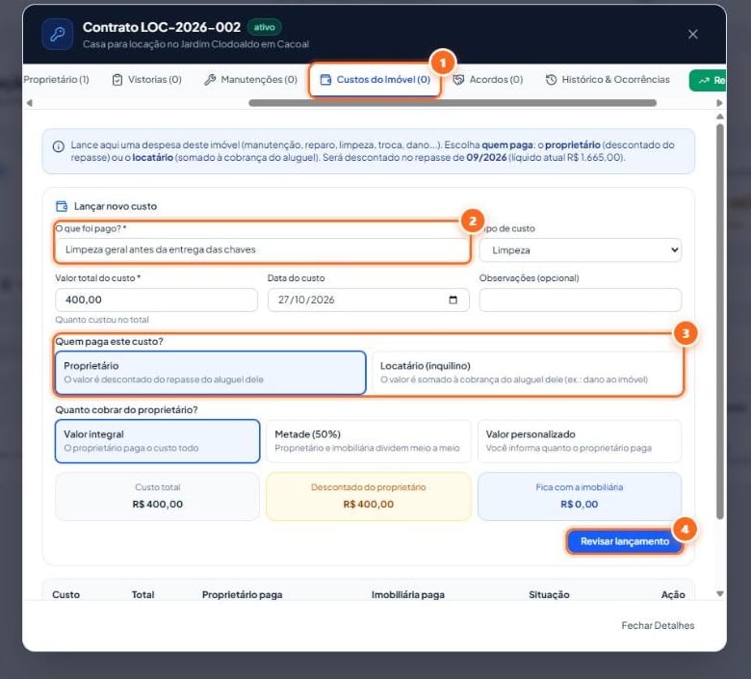Select Proprietário as who pays
The height and width of the screenshot is (679, 751).
click(x=210, y=373)
